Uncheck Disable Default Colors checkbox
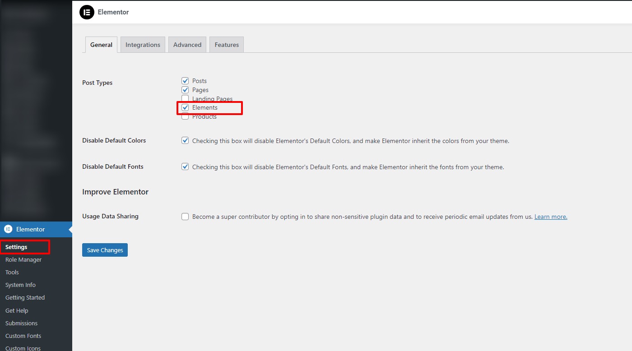632x351 pixels. click(185, 140)
